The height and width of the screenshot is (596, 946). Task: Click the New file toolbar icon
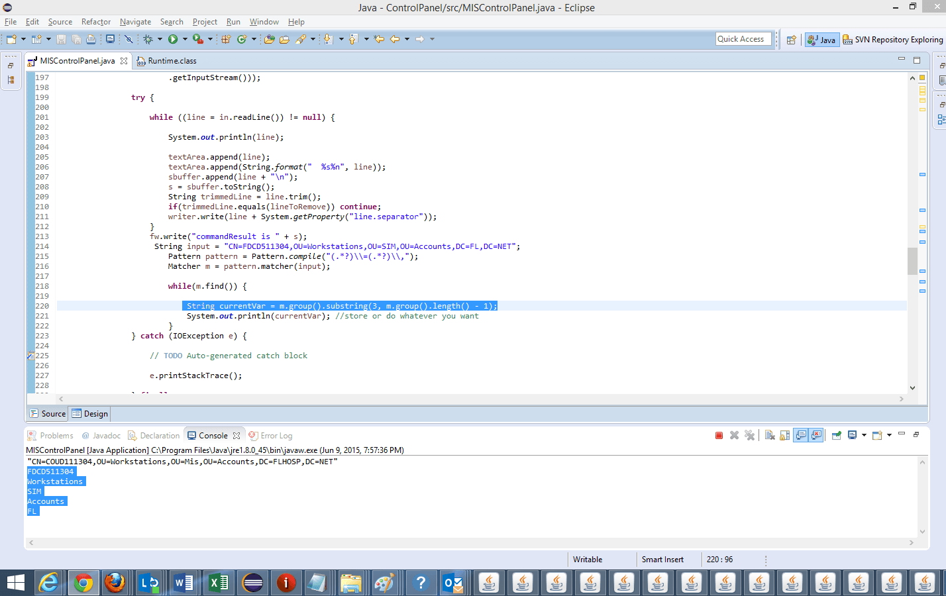point(11,39)
